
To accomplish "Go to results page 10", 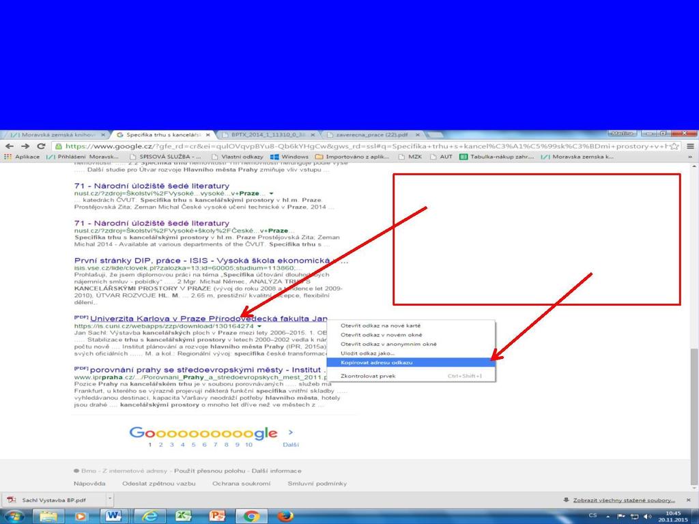I will 248,445.
